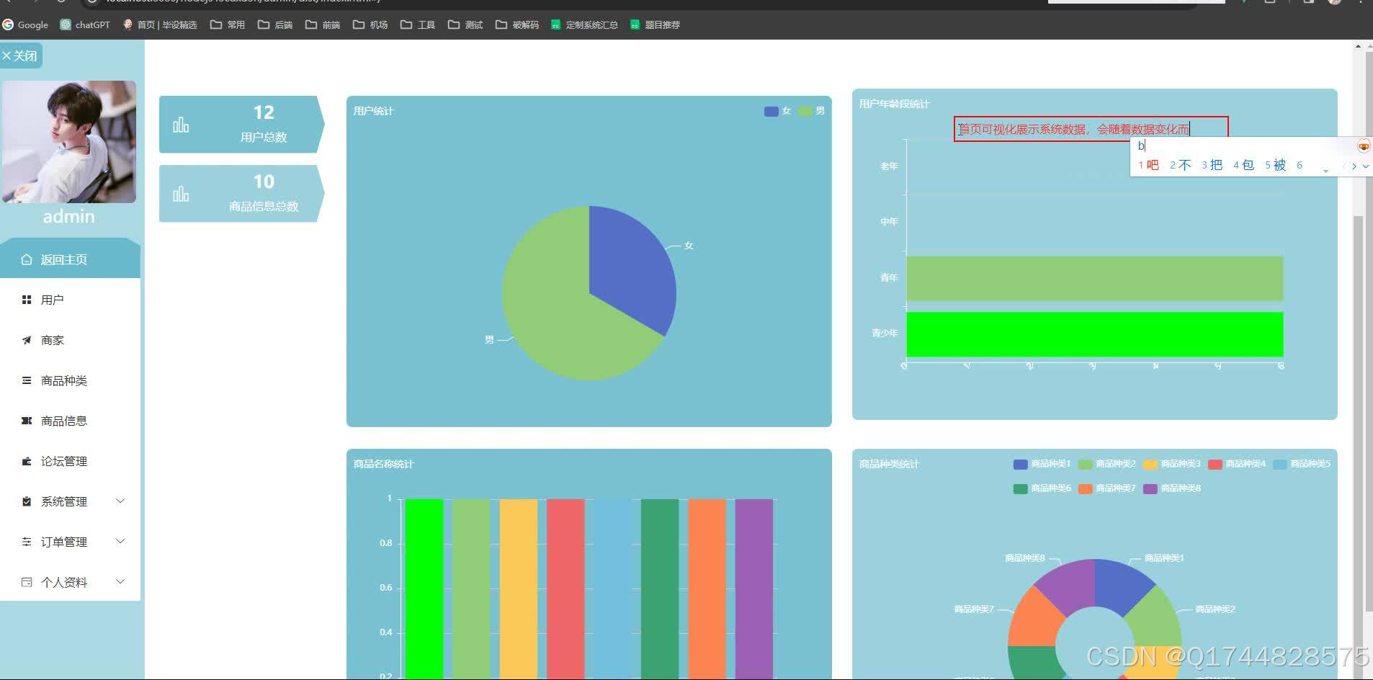Open the admin avatar photo
The height and width of the screenshot is (680, 1373).
coord(69,142)
